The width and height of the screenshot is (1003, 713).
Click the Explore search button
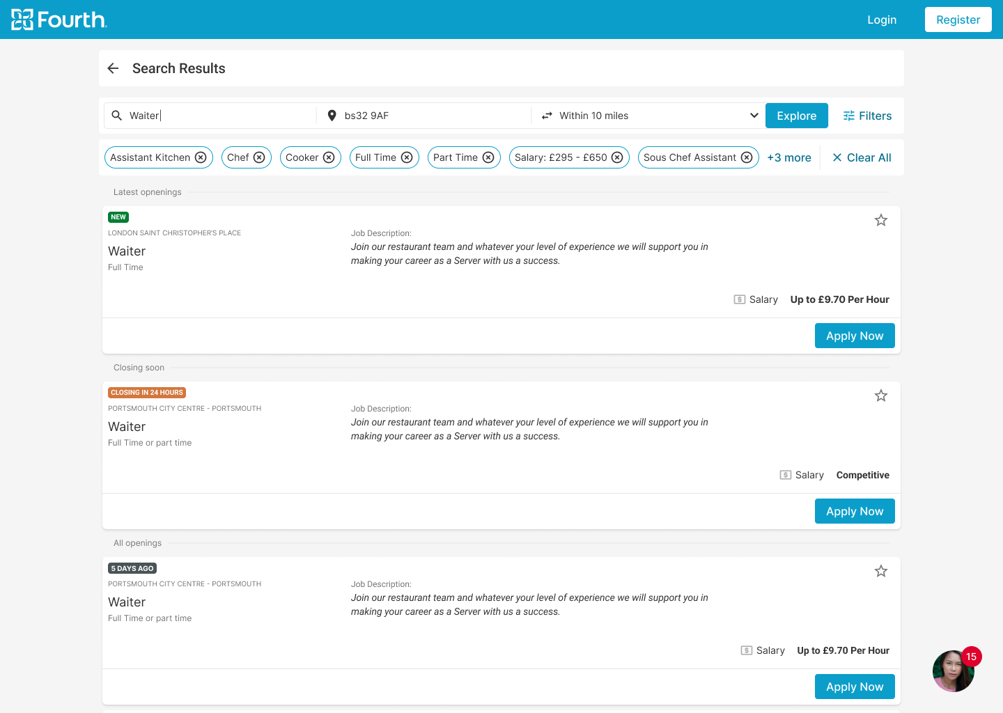[796, 116]
